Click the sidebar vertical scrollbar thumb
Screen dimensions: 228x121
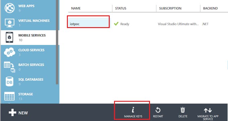(x=57, y=42)
